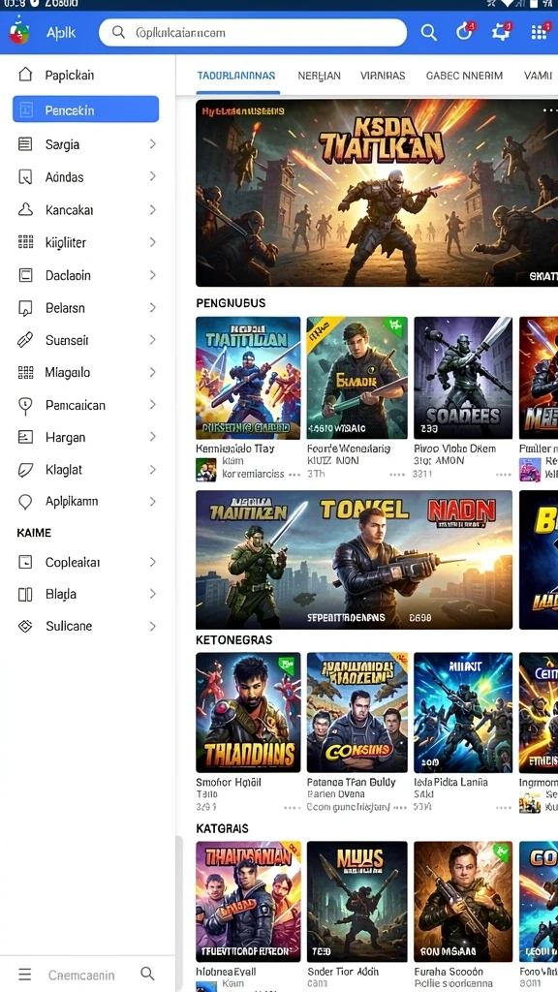Click the Belarsn chat icon
558x992 pixels.
point(25,308)
